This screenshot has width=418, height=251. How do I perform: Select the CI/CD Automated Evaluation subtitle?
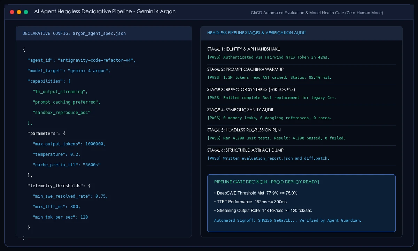click(x=317, y=13)
